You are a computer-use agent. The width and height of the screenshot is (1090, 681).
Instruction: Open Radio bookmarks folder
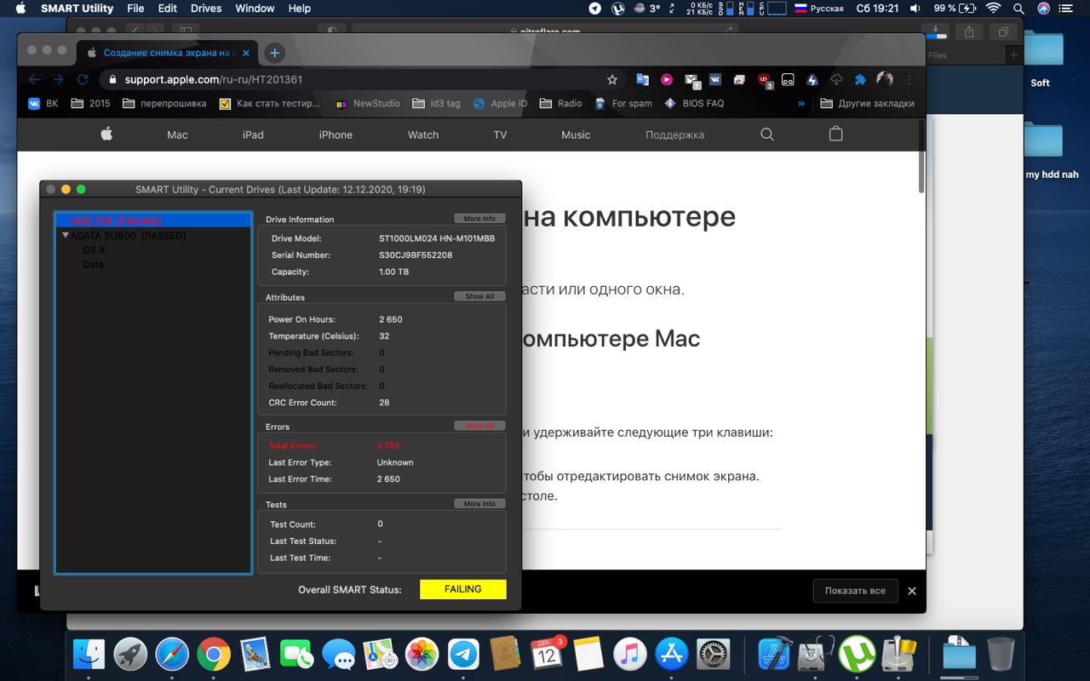561,103
